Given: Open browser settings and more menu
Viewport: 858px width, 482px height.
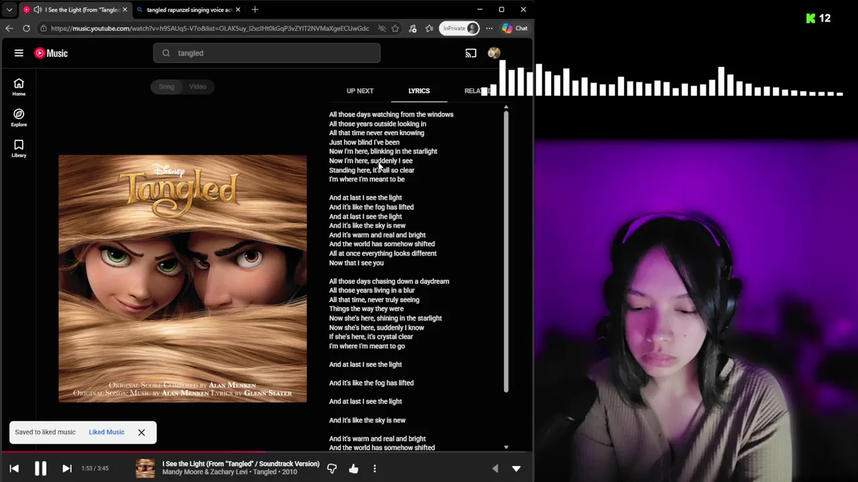Looking at the screenshot, I should (x=489, y=28).
